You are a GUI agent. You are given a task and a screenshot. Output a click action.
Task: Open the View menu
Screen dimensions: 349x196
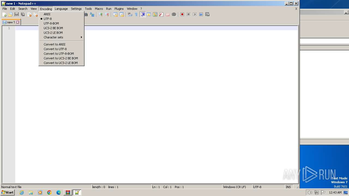pyautogui.click(x=34, y=9)
